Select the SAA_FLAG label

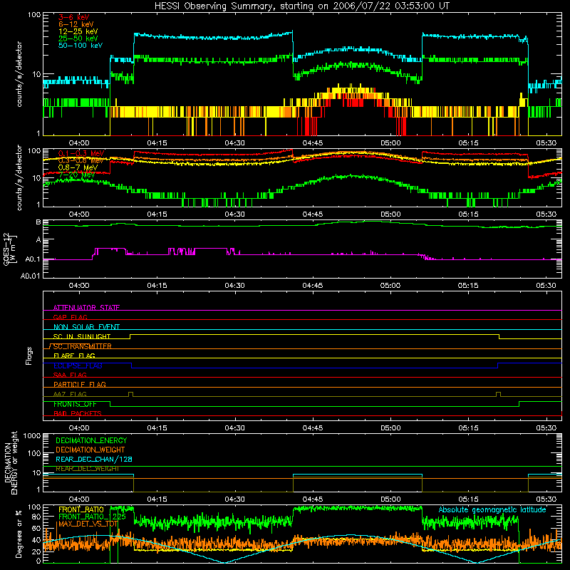tap(70, 375)
